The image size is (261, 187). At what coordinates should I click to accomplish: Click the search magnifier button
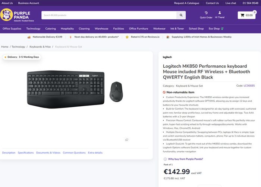pyautogui.click(x=181, y=15)
